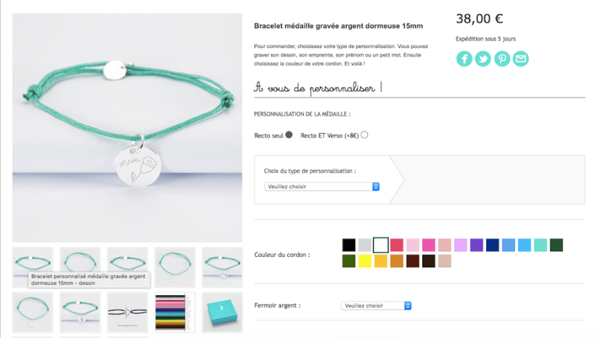Pick the black cord color swatch
Screen dimensions: 600x338
pyautogui.click(x=349, y=245)
